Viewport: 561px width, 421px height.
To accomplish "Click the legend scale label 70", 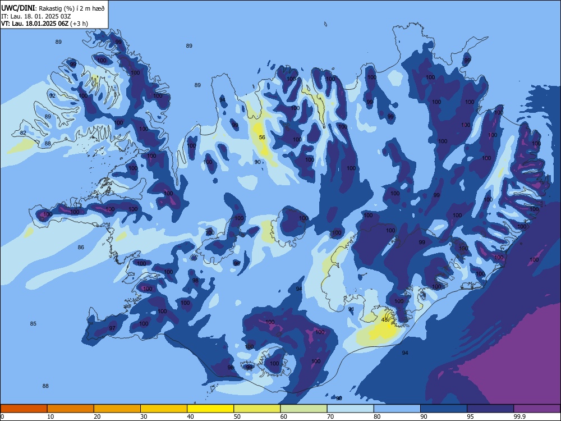I will click(330, 417).
